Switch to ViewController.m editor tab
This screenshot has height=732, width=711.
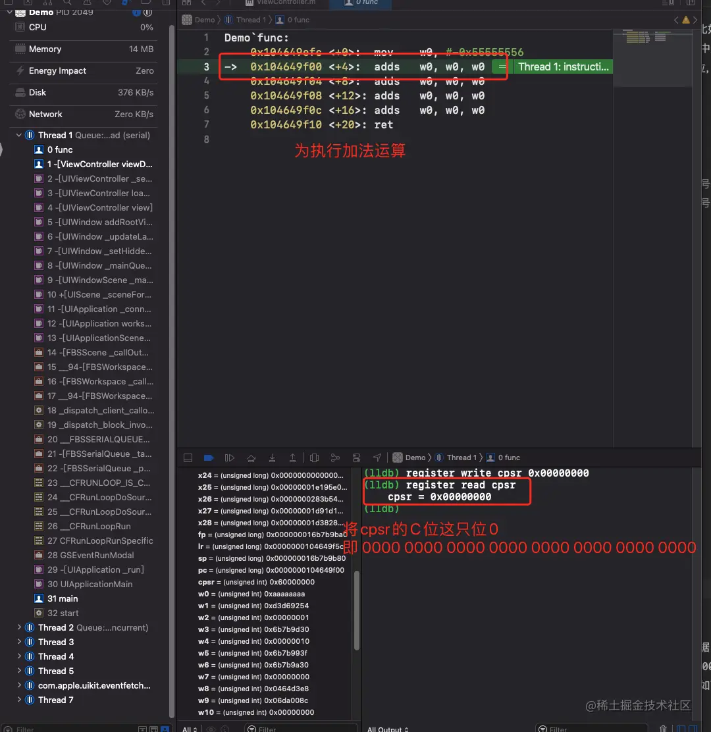[x=280, y=3]
